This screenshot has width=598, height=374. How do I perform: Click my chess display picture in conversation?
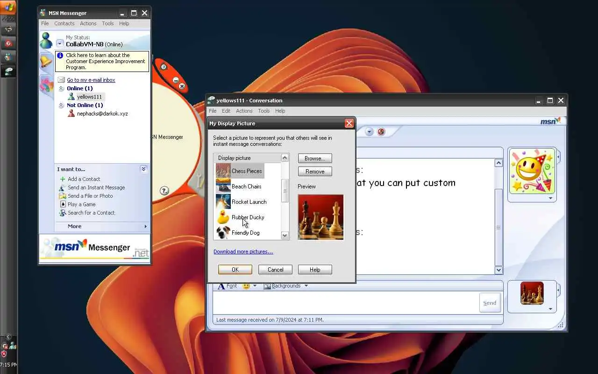click(532, 293)
